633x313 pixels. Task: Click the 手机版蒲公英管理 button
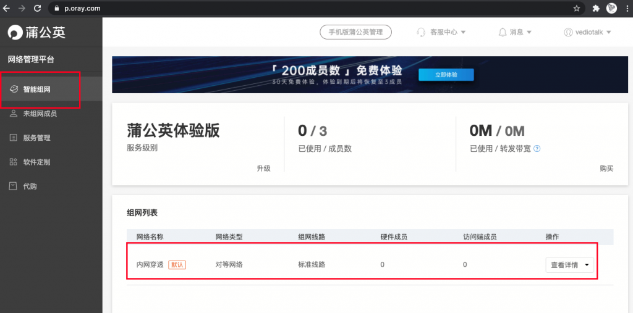[x=355, y=32]
